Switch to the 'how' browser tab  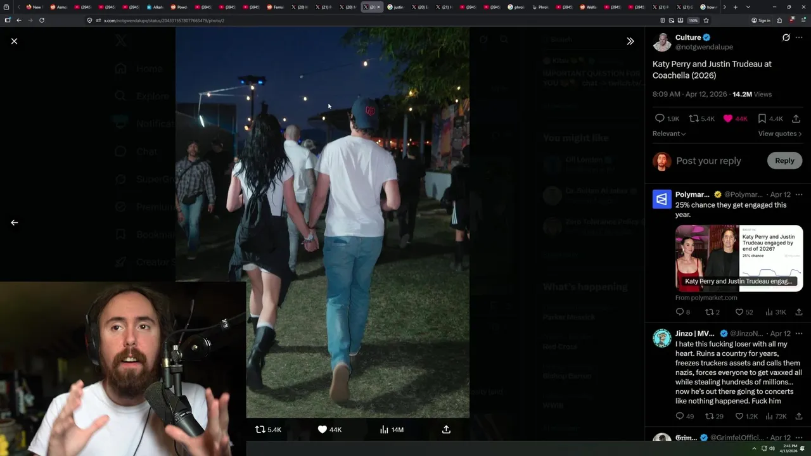pos(709,7)
